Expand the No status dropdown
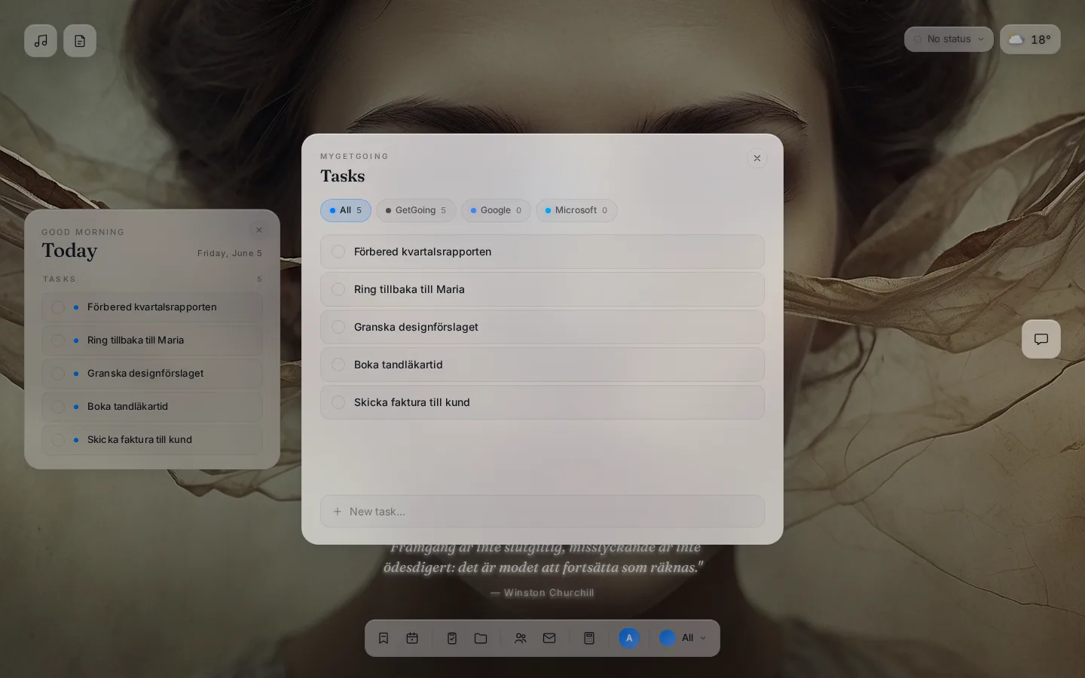This screenshot has width=1085, height=678. pos(949,39)
